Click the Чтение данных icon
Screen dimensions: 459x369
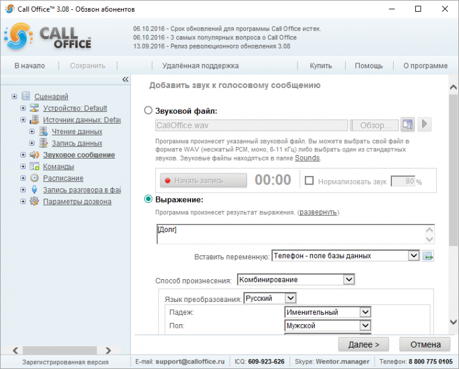43,132
